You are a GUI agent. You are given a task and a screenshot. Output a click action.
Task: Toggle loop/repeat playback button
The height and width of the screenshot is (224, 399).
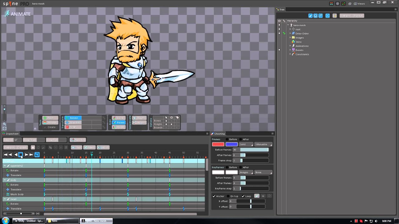click(37, 155)
